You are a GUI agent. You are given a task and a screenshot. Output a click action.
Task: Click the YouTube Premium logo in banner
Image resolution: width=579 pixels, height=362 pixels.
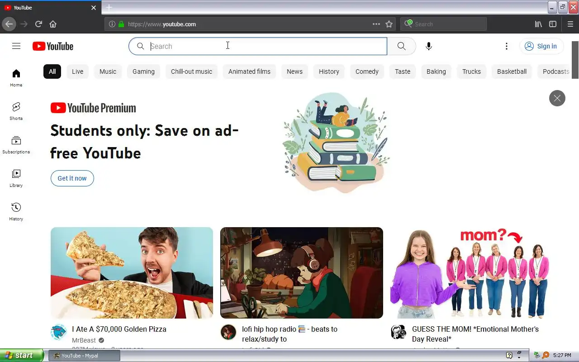click(x=93, y=108)
